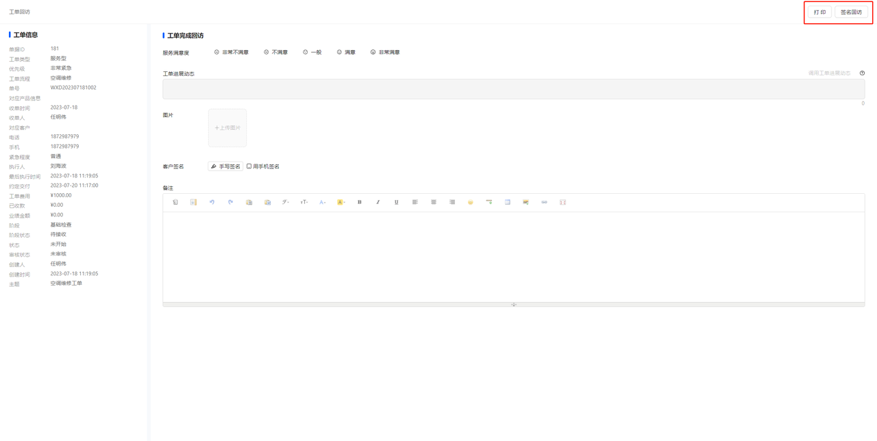This screenshot has width=877, height=441.
Task: Click inside the 备注 editor body
Action: [514, 257]
